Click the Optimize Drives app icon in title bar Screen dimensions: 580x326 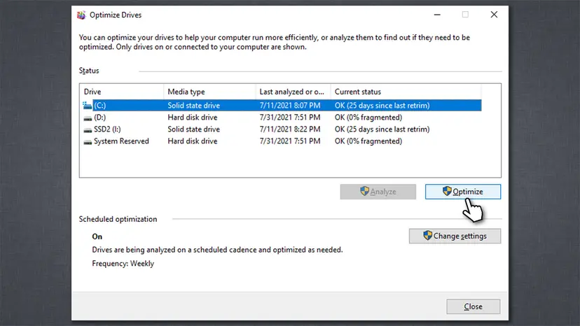point(81,15)
